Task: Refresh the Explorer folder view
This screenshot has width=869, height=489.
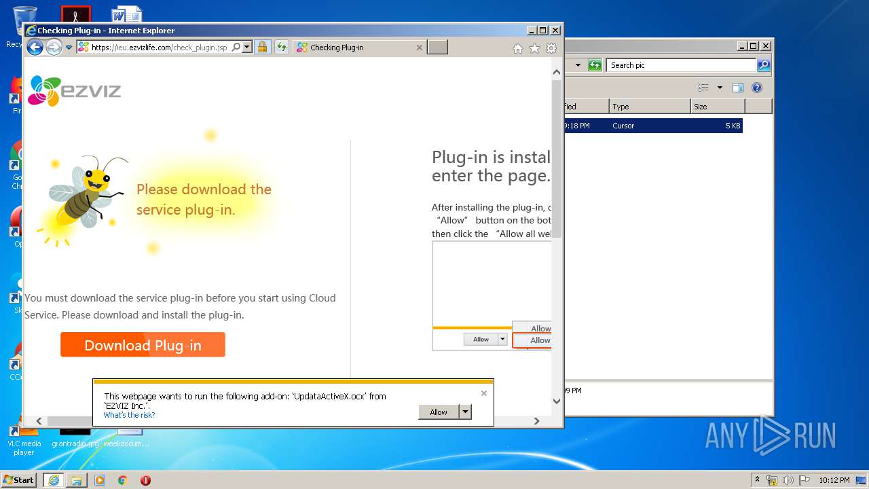Action: pos(595,65)
